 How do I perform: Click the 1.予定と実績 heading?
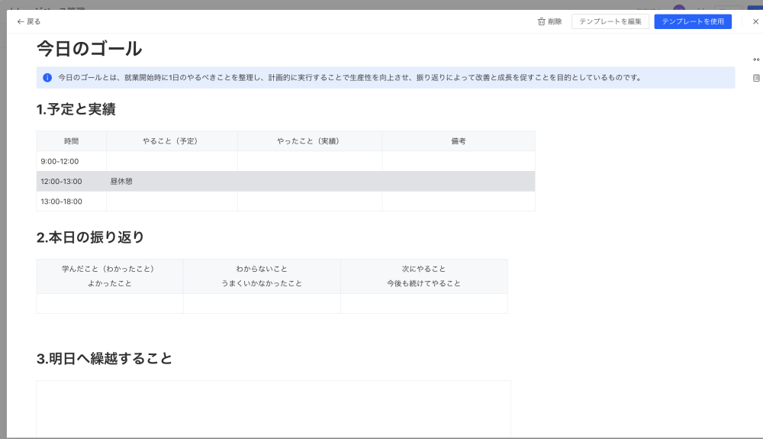pyautogui.click(x=76, y=109)
